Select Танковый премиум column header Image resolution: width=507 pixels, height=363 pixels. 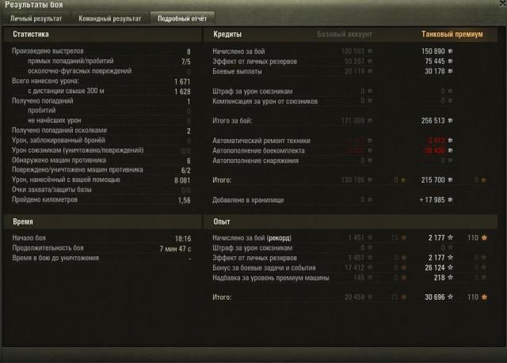[452, 34]
